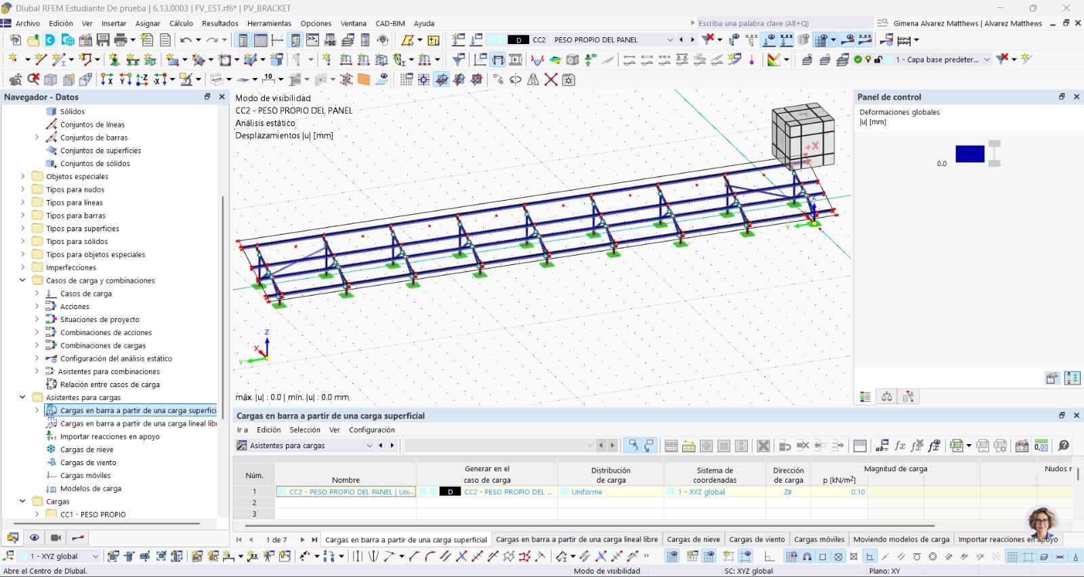The width and height of the screenshot is (1084, 577).
Task: Click the red X delete icon
Action: (x=551, y=80)
